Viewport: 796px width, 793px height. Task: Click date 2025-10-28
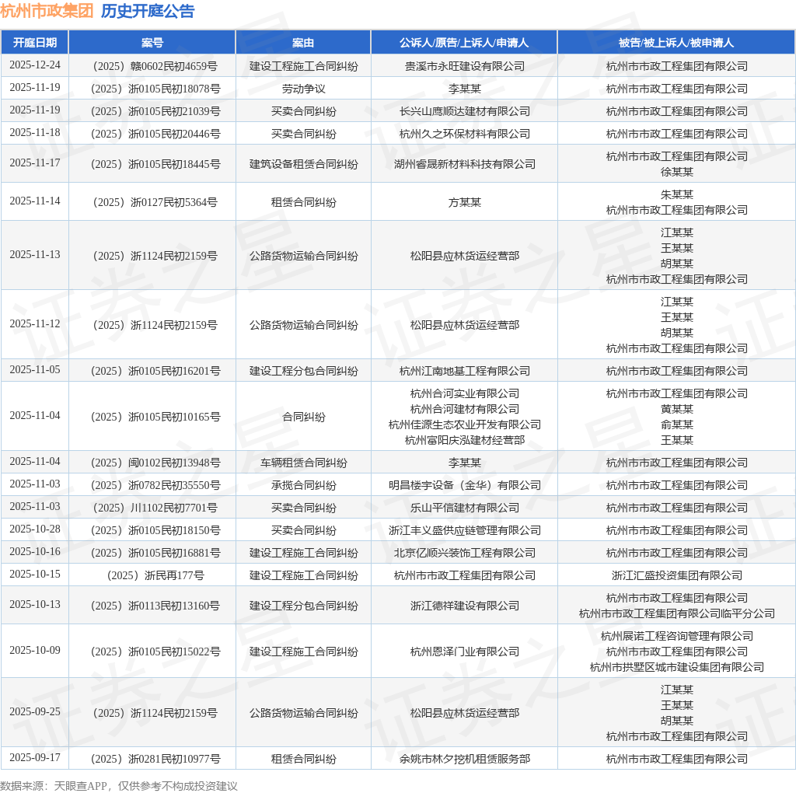coord(34,529)
